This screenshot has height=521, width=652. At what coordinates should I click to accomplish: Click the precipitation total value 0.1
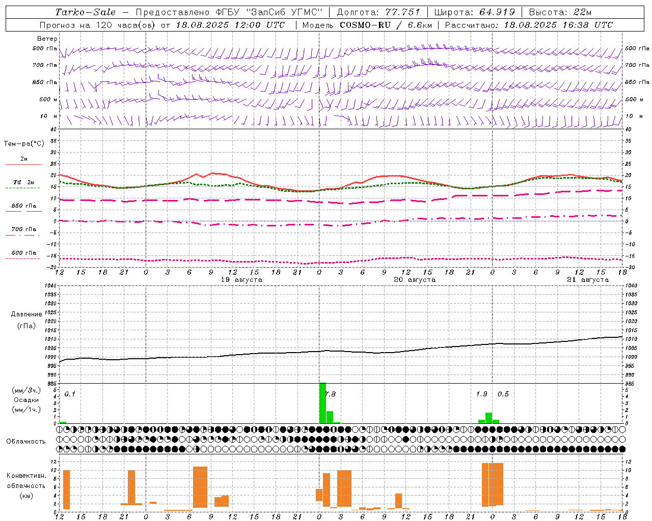[x=70, y=394]
